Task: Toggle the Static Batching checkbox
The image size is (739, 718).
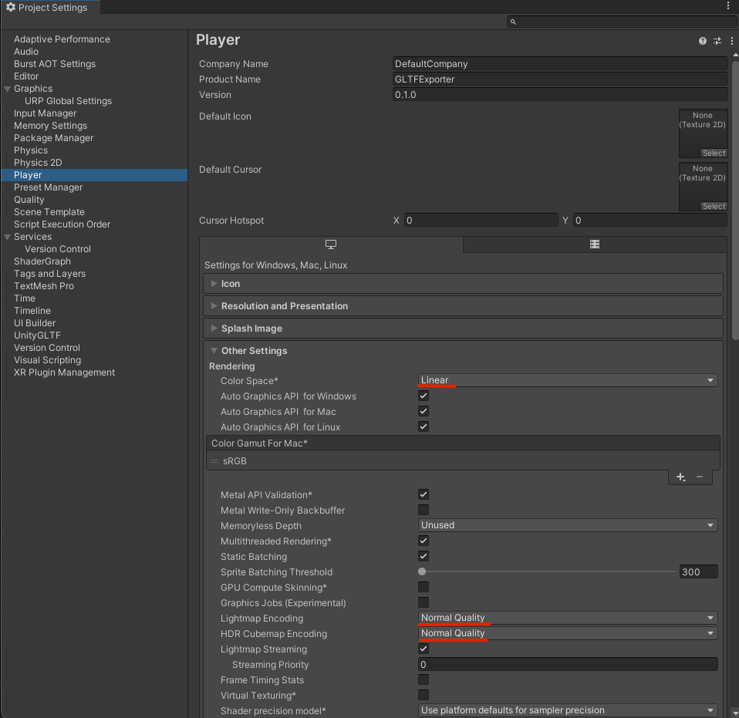Action: [x=423, y=557]
